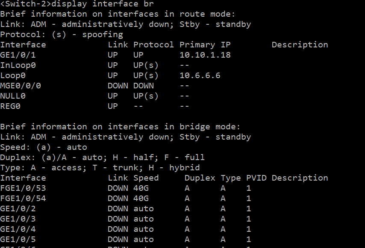
Task: Click the DOWN link status of MGE0/0/0
Action: click(x=118, y=86)
